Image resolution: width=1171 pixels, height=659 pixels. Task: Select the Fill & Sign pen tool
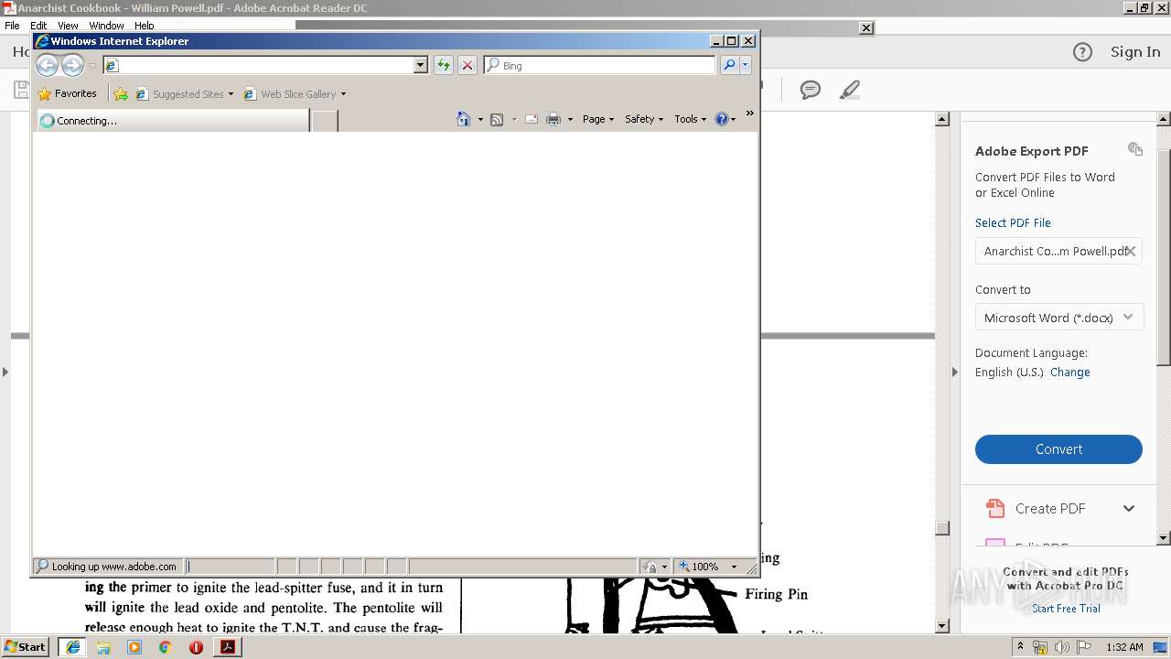tap(850, 90)
